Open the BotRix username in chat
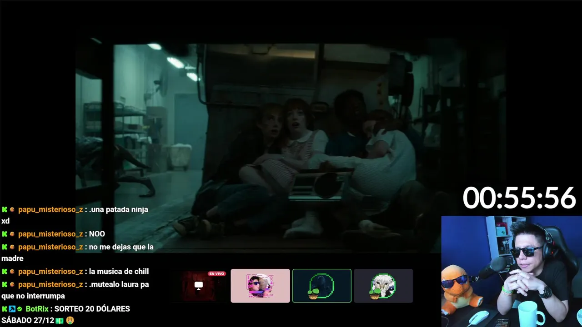The width and height of the screenshot is (582, 327). [37, 309]
